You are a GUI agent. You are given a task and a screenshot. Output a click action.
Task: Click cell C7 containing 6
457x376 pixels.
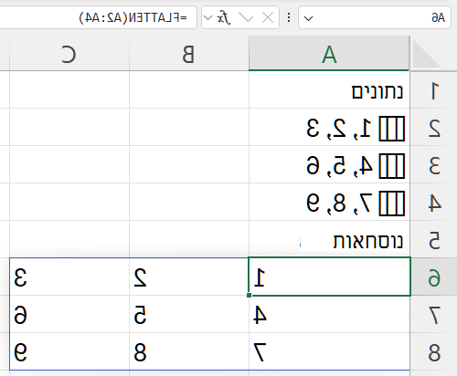pyautogui.click(x=69, y=314)
